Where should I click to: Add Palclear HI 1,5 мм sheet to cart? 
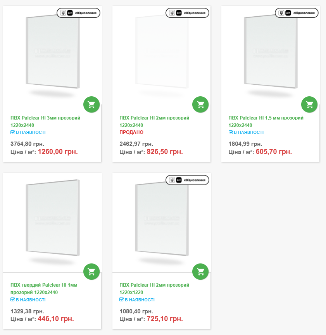coord(309,104)
